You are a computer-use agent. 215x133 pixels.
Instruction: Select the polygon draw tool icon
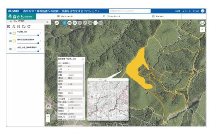[x=75, y=23]
